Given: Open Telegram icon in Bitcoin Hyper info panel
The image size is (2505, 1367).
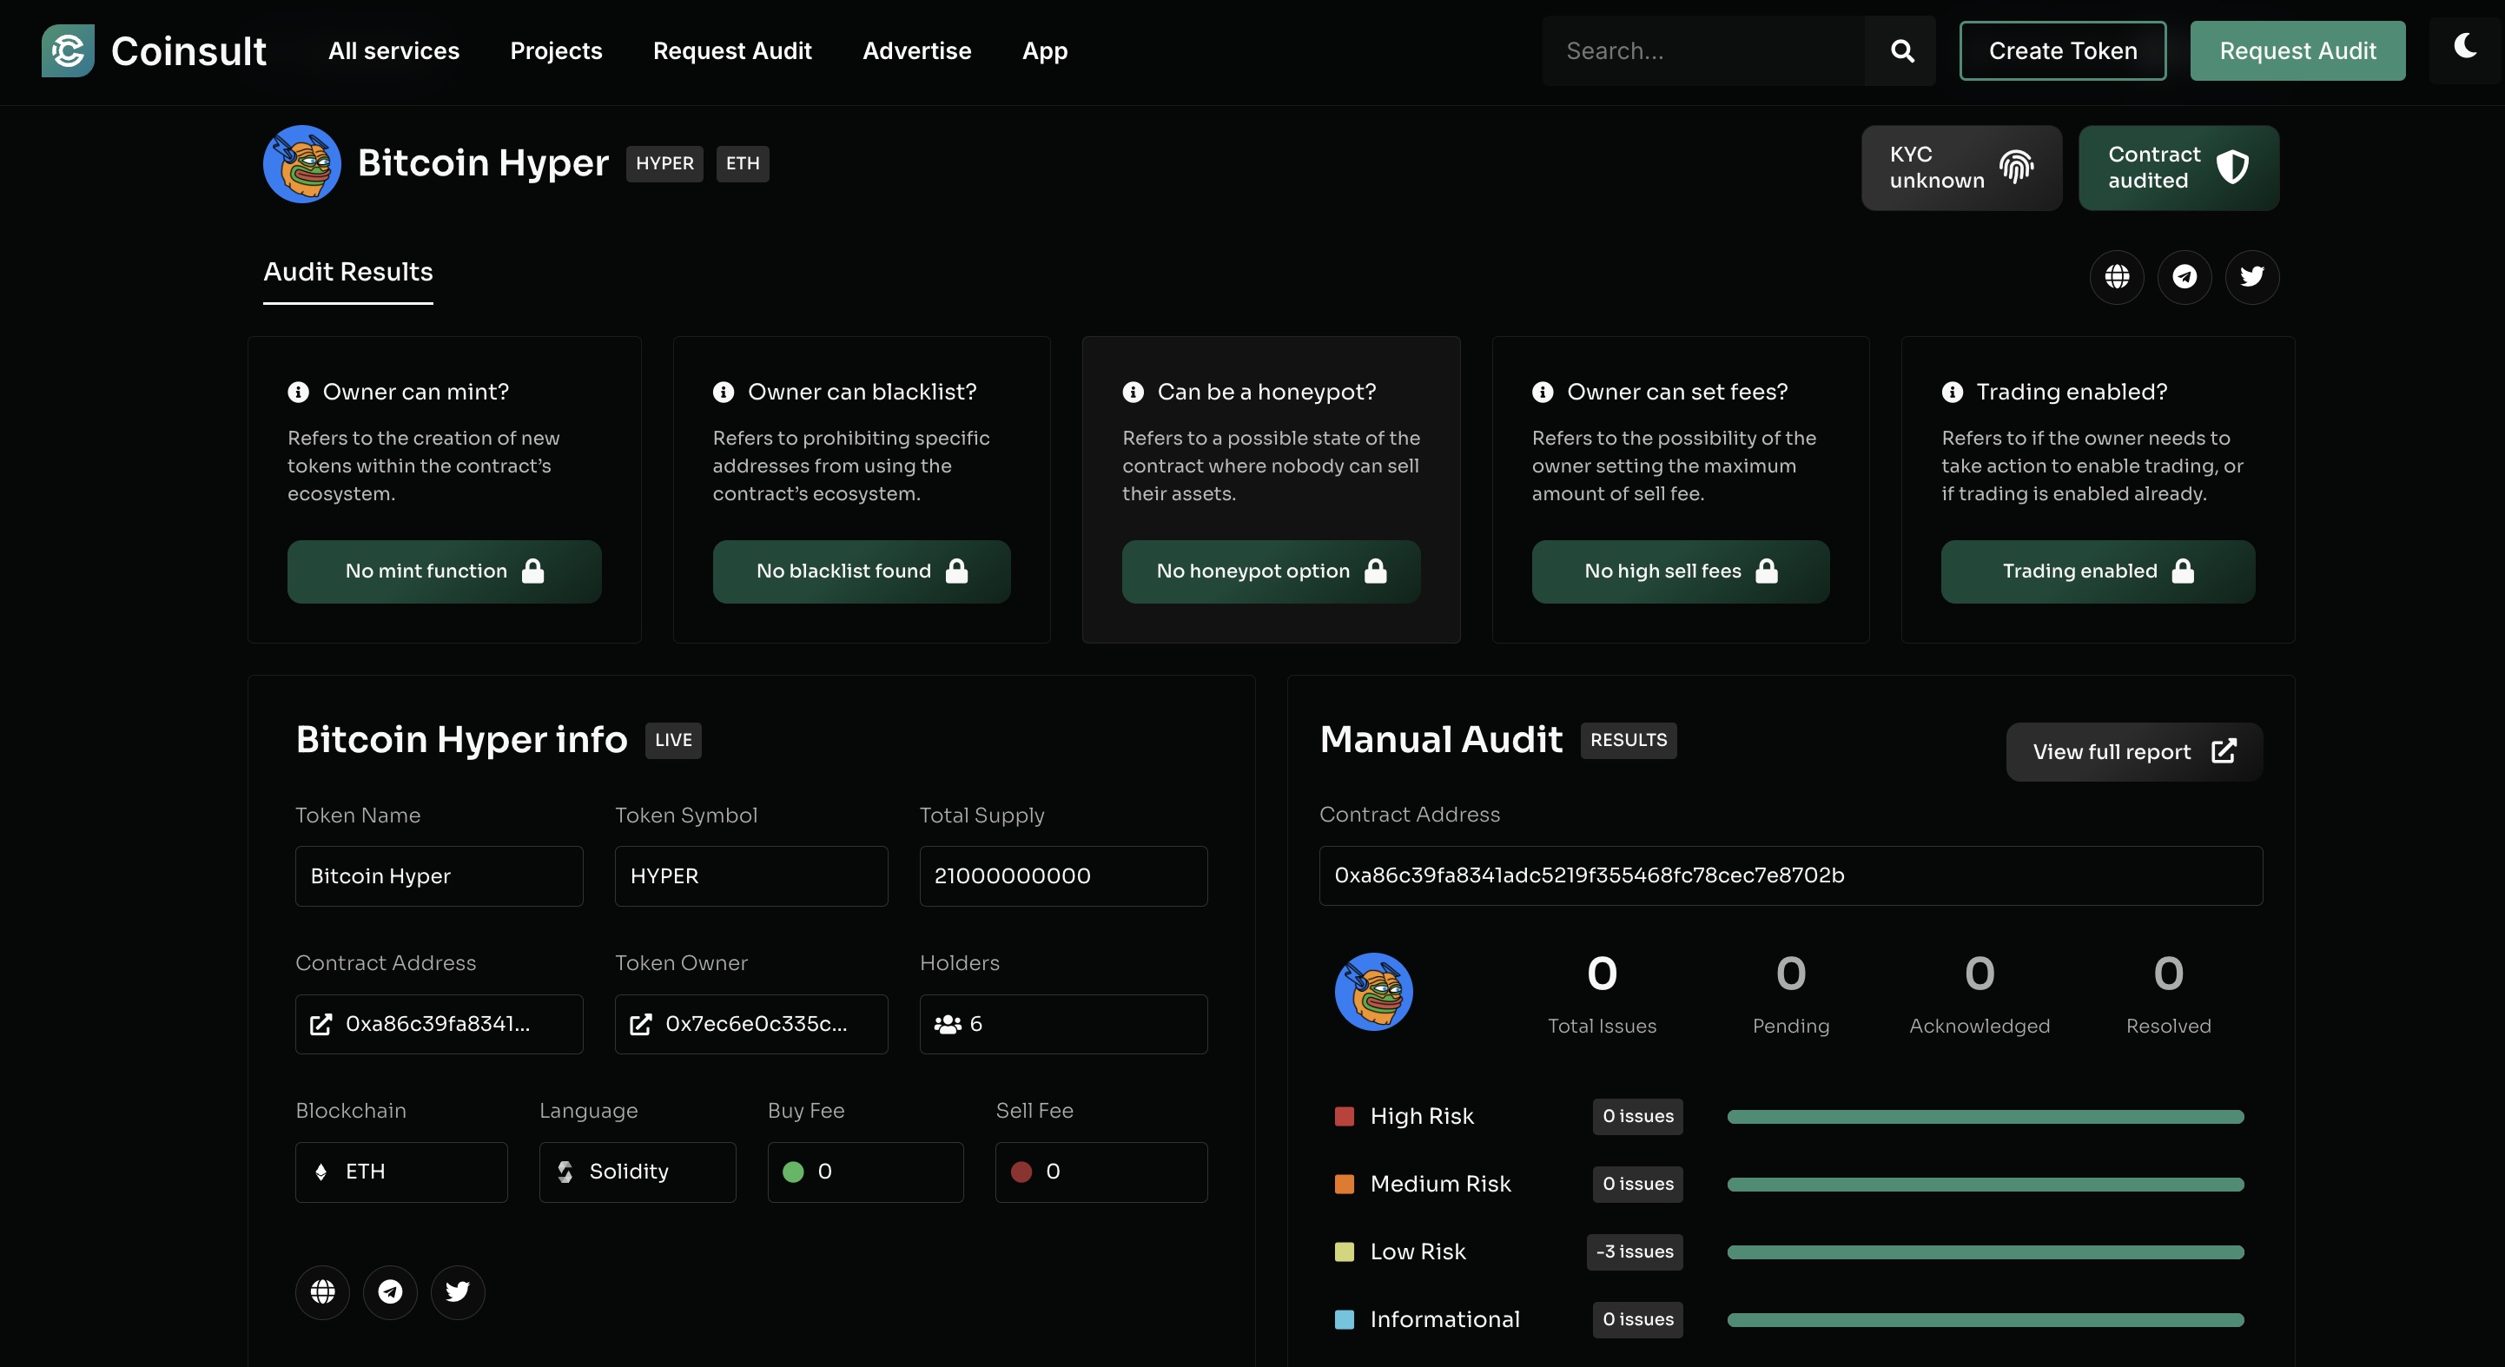Looking at the screenshot, I should click(x=390, y=1291).
